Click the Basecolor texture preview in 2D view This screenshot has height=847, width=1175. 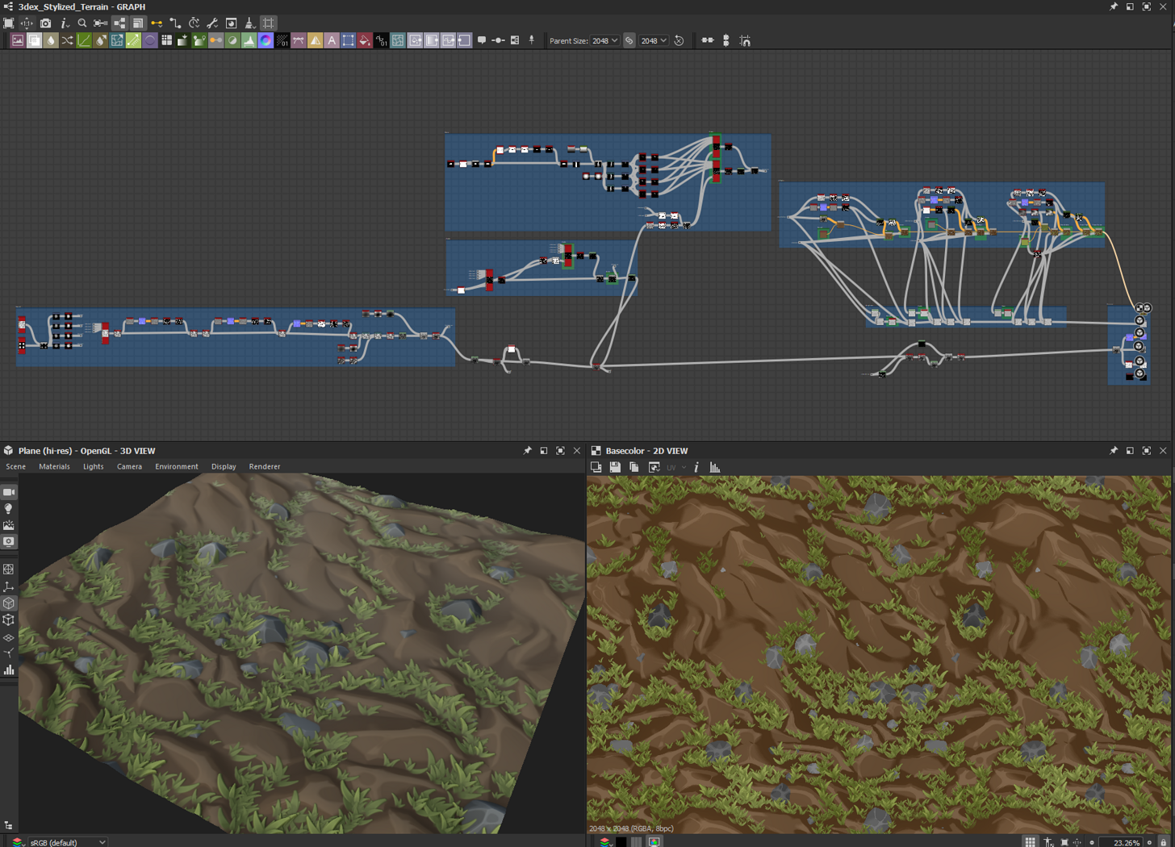(878, 653)
